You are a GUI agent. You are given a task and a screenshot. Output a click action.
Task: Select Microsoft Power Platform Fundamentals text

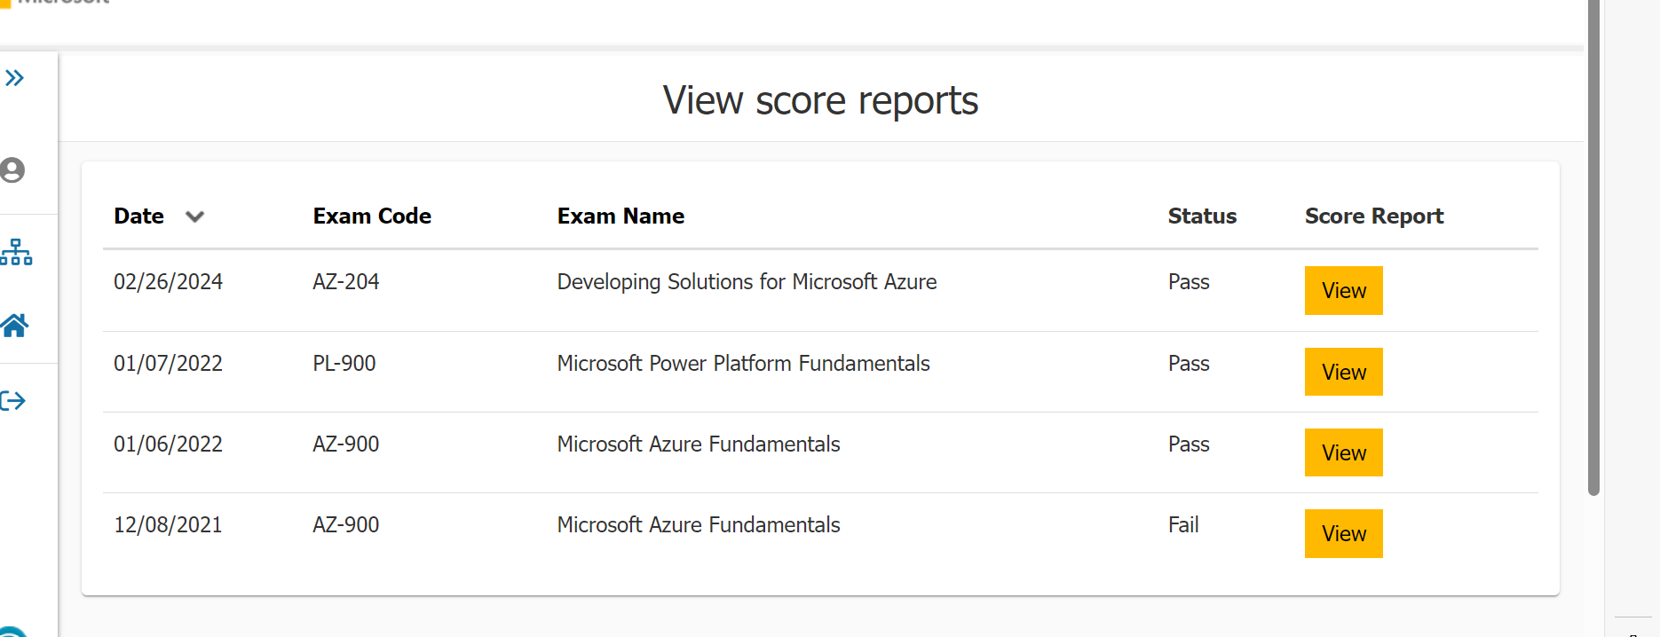point(743,363)
